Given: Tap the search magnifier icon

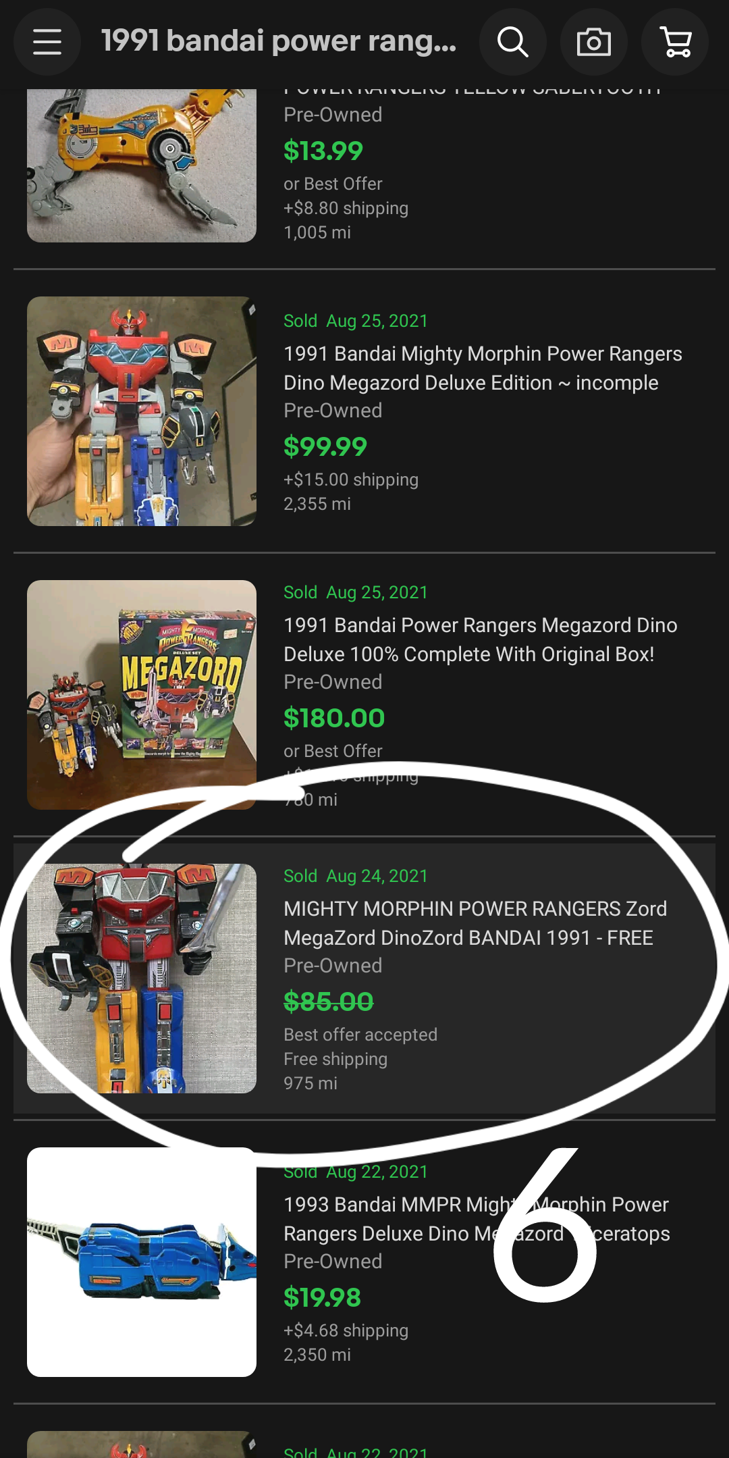Looking at the screenshot, I should coord(513,42).
